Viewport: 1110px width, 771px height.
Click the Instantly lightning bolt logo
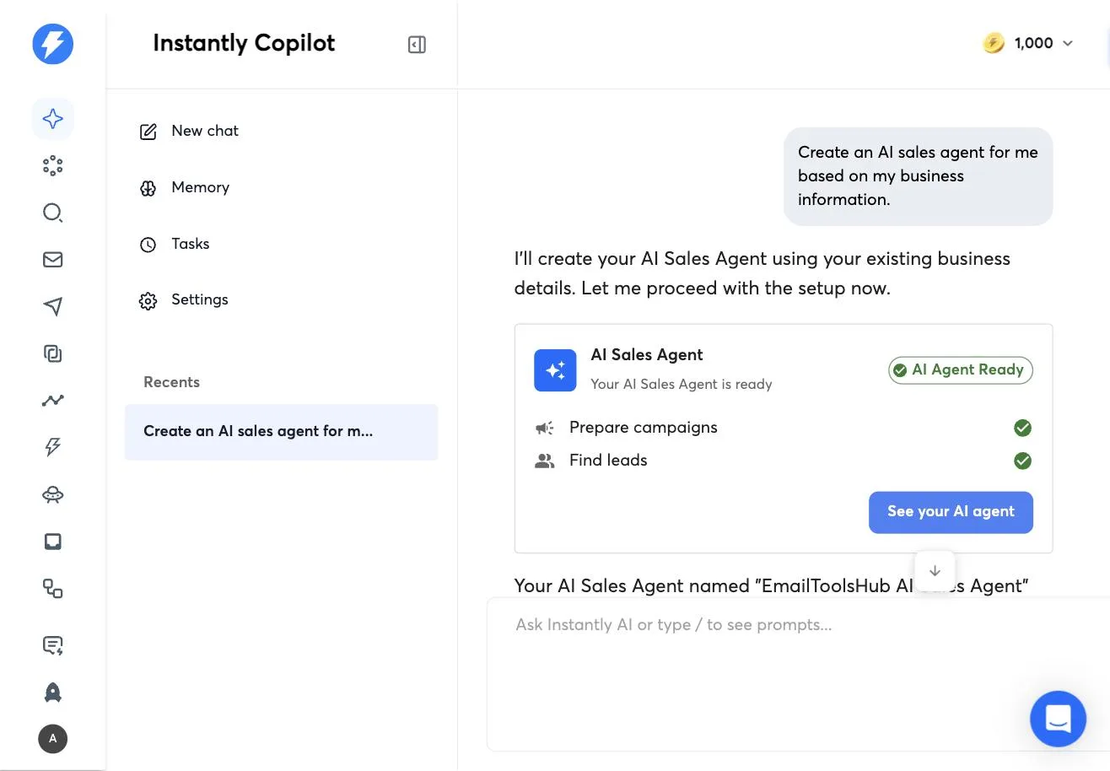click(x=52, y=43)
